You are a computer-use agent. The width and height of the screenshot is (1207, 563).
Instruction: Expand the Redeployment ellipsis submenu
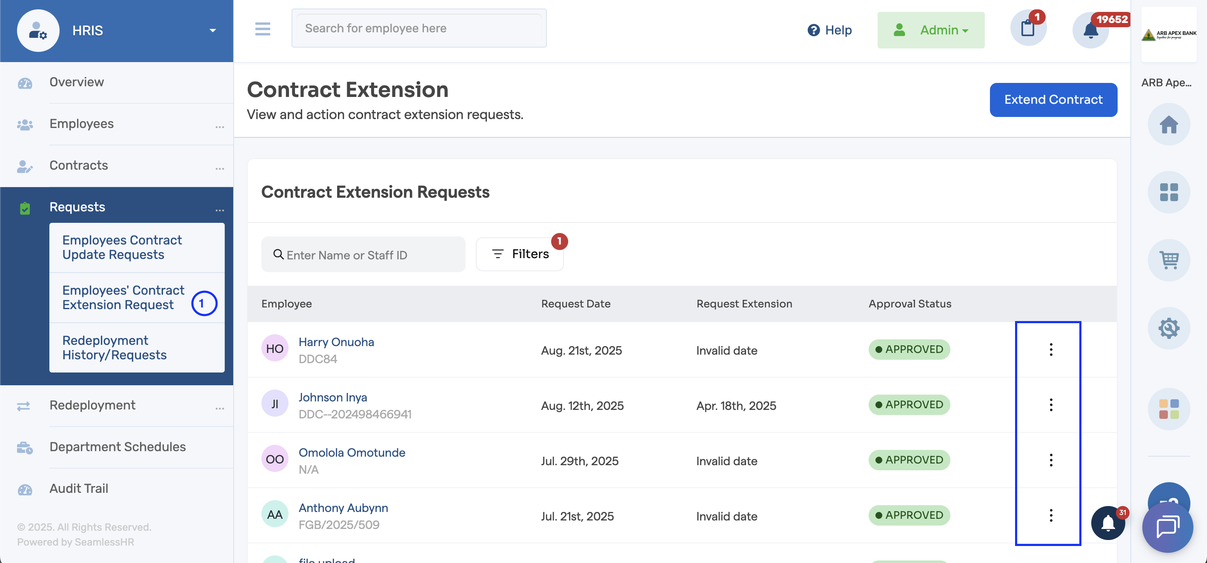[x=220, y=408]
